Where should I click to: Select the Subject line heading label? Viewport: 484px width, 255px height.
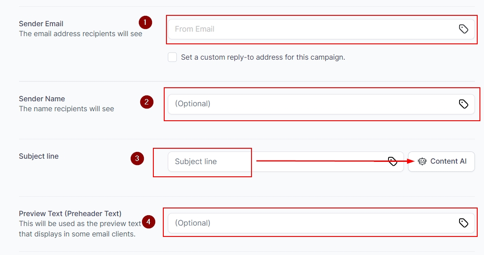tap(39, 156)
